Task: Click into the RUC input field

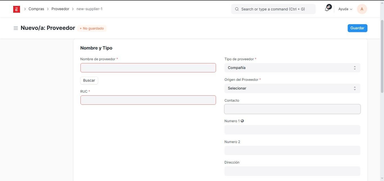Action: (148, 100)
